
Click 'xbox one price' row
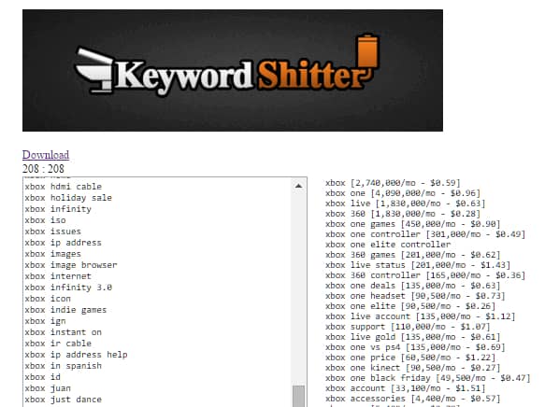(410, 358)
